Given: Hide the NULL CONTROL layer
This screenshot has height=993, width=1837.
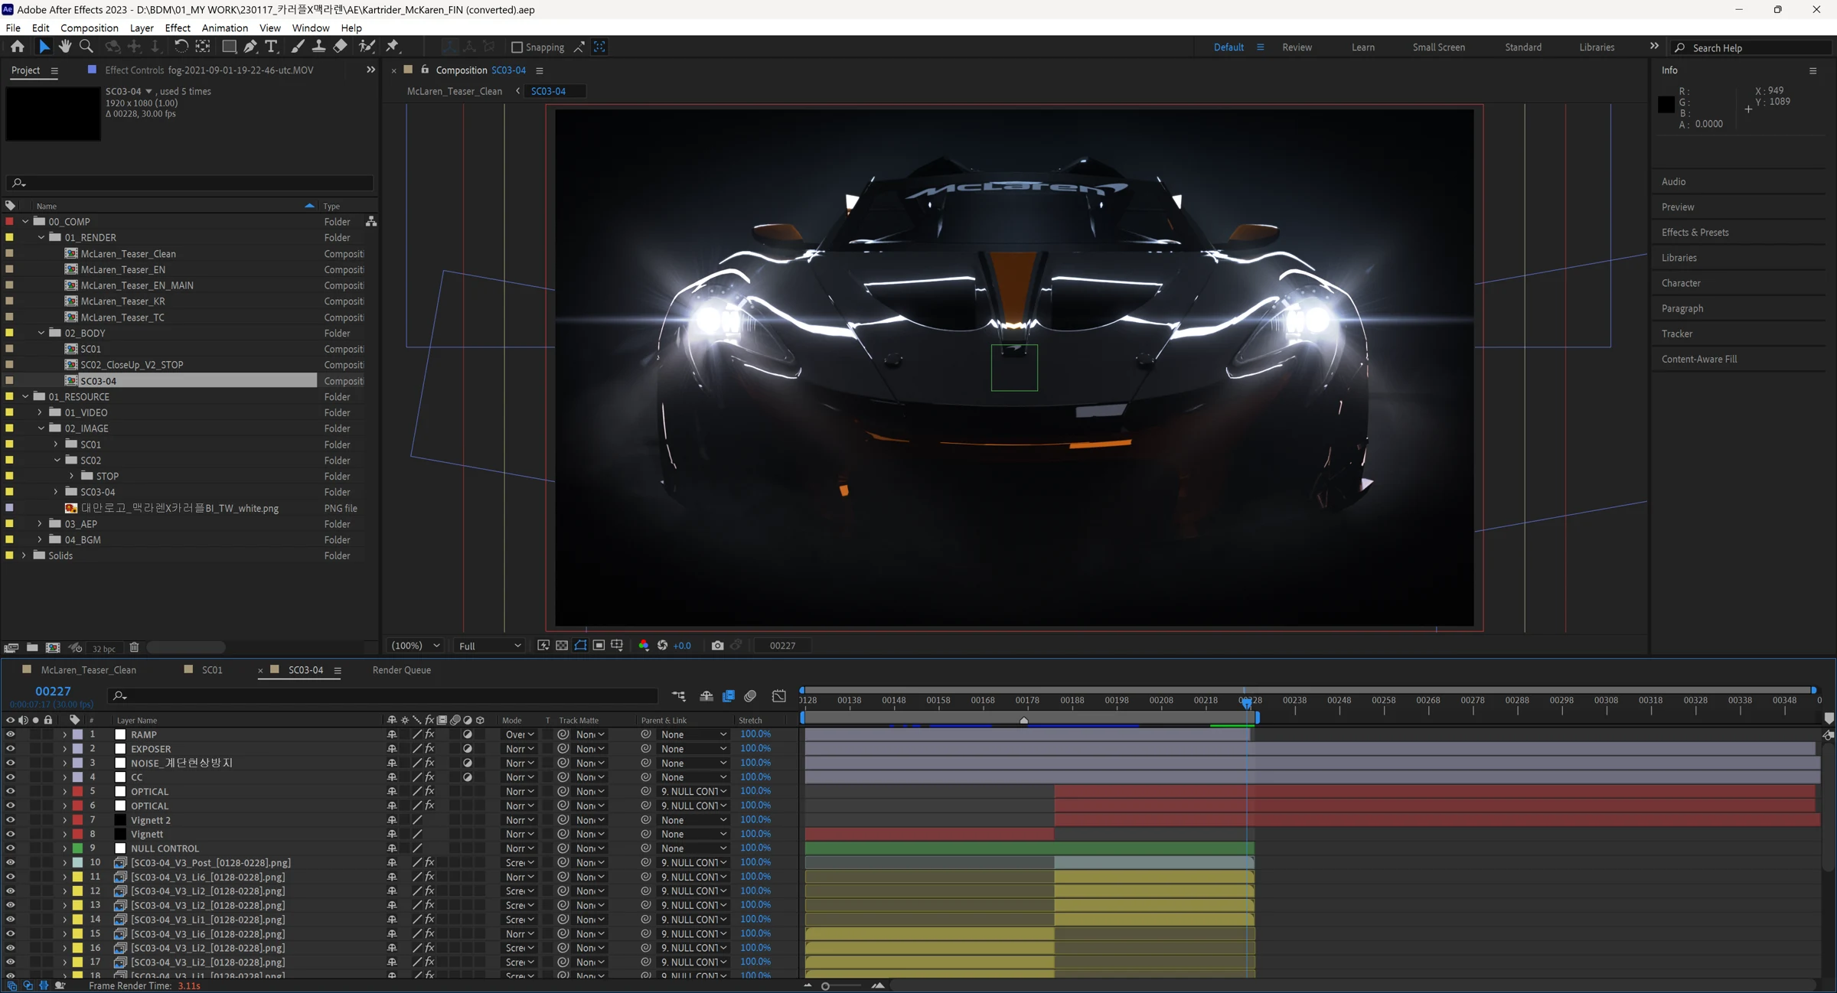Looking at the screenshot, I should (10, 848).
